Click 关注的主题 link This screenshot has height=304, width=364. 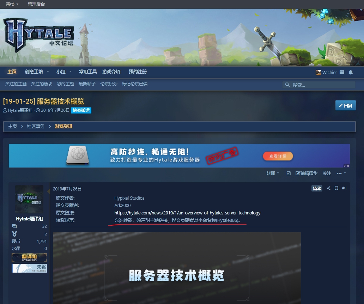[16, 84]
